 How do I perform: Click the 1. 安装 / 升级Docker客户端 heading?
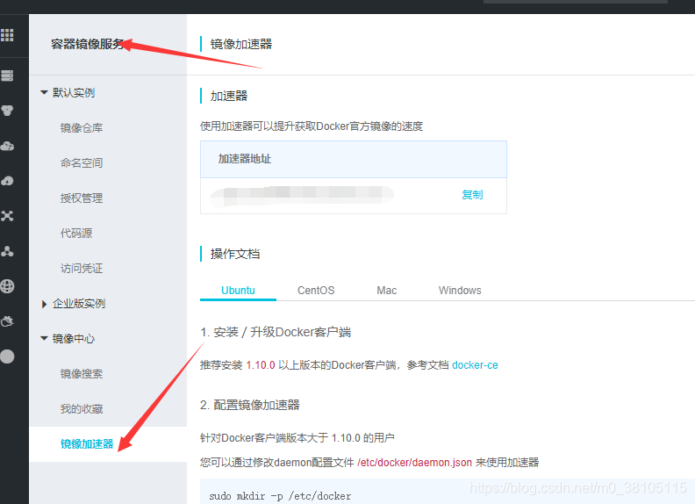[x=276, y=332]
